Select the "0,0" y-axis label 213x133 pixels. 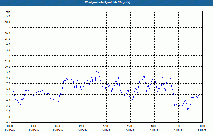(x=8, y=122)
